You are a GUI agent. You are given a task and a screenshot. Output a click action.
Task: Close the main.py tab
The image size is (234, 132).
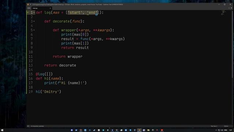click(x=50, y=8)
